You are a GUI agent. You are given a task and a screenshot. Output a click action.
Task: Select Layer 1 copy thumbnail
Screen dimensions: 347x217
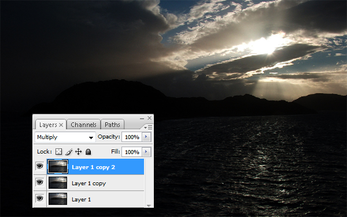coord(57,183)
